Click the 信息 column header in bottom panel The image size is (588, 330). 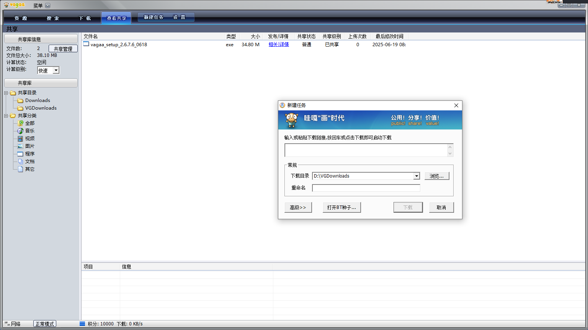(196, 267)
